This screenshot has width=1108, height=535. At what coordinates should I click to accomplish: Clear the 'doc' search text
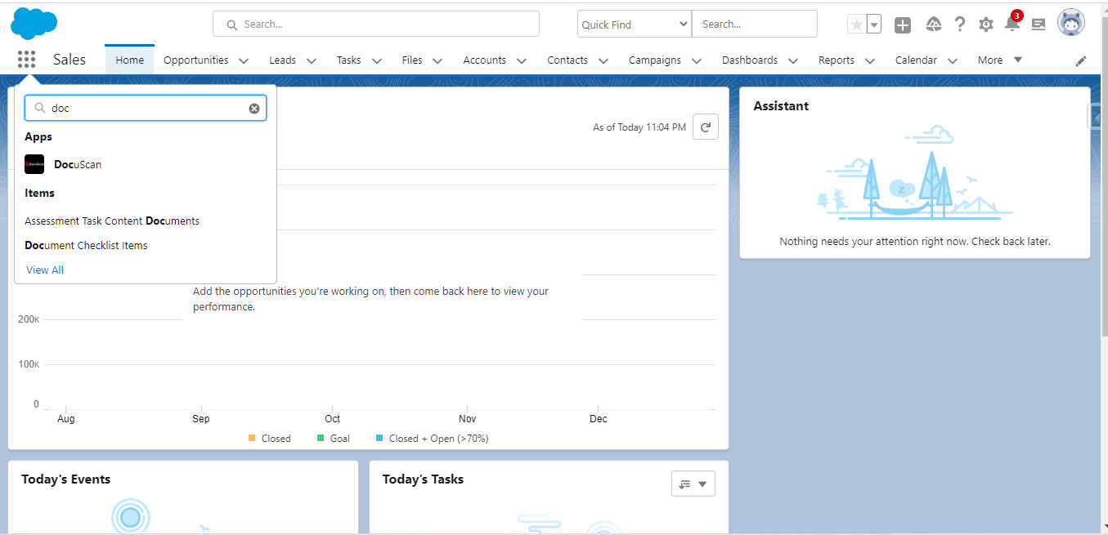(x=253, y=108)
